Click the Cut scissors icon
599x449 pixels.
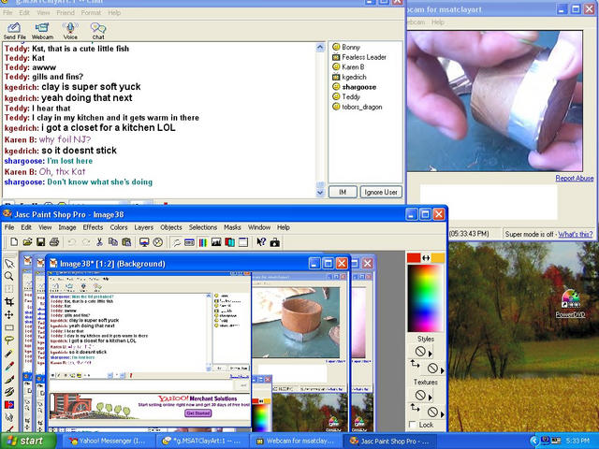click(x=99, y=242)
